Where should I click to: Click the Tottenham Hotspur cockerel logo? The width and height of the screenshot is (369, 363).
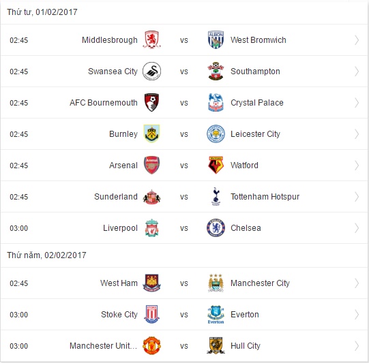(216, 196)
